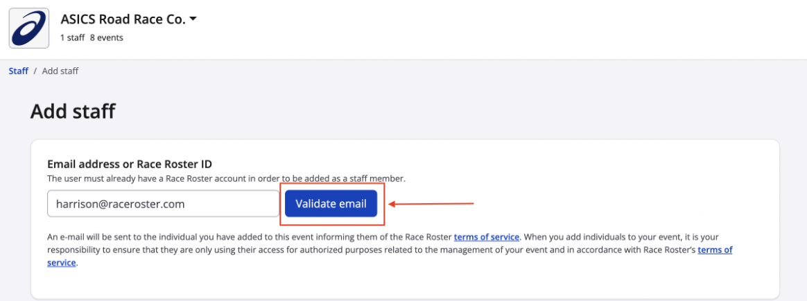This screenshot has width=807, height=301.
Task: Open the ASICS Road Race Co. organization switcher
Action: point(123,19)
